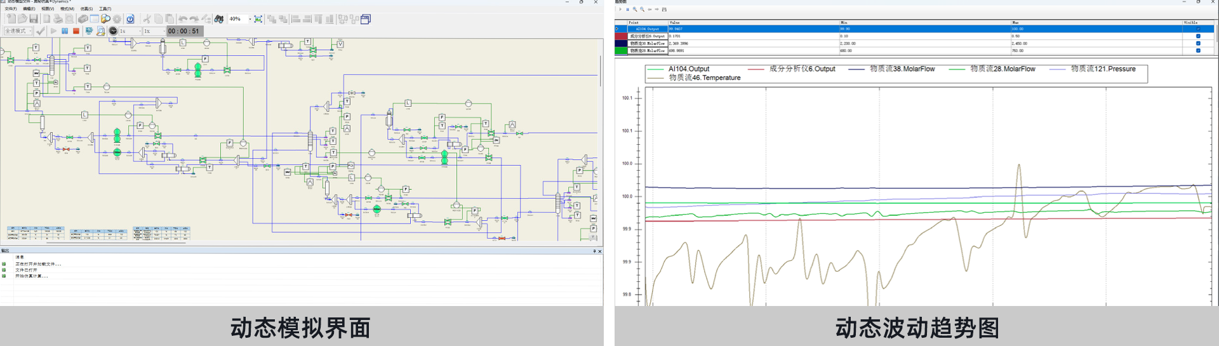Toggle Visible checkbox for 成分分析仪6.Output
The width and height of the screenshot is (1219, 346).
coord(1198,36)
